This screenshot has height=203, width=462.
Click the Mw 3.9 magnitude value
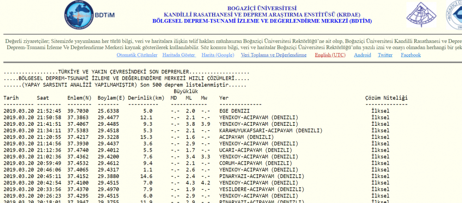pos(206,124)
